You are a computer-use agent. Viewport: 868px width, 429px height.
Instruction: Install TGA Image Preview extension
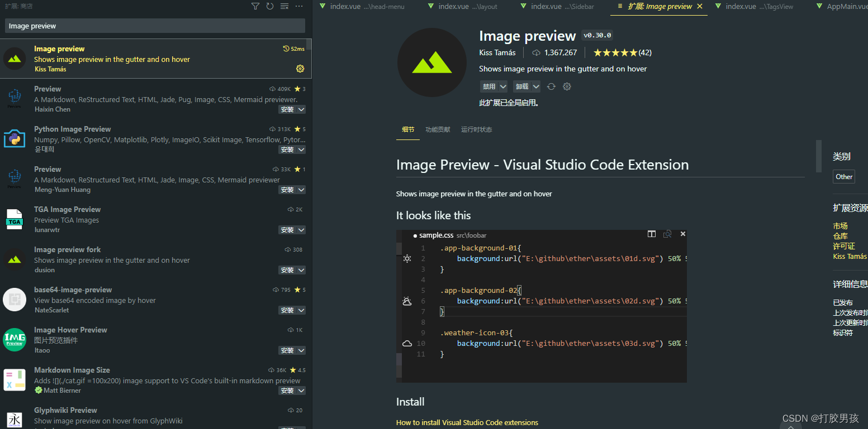point(287,230)
